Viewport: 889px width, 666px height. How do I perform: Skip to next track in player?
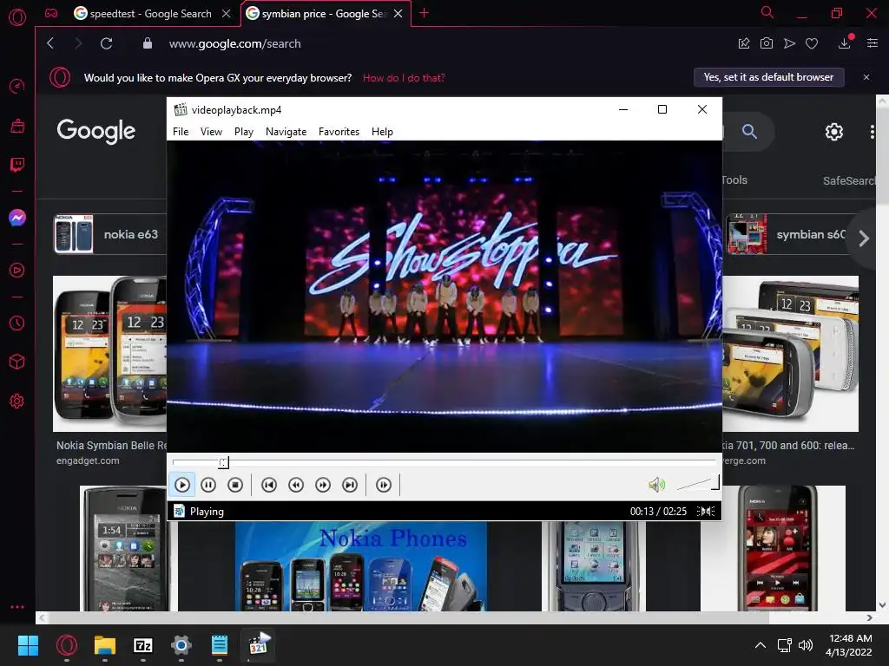350,485
